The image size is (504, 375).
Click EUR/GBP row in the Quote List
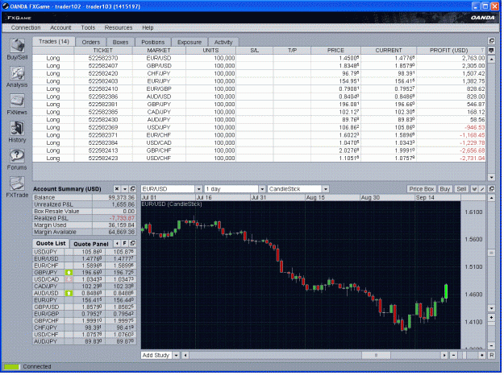point(84,314)
